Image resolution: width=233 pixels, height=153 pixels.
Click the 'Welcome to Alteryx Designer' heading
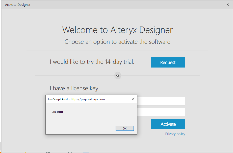point(117,30)
